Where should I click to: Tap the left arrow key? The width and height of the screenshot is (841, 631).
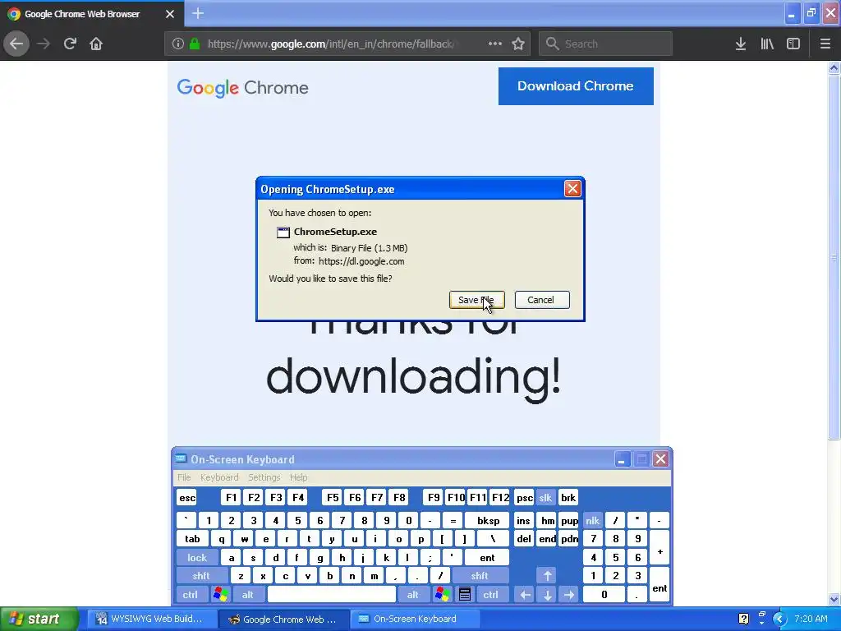click(x=526, y=595)
